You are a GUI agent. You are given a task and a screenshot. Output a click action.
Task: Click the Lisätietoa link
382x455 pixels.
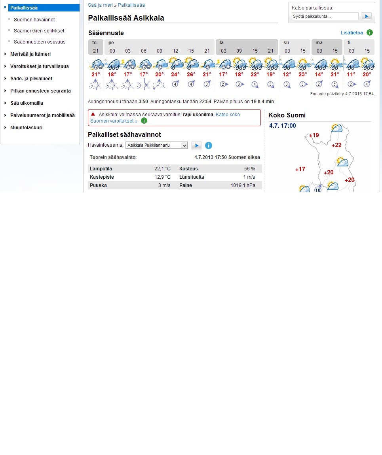352,32
